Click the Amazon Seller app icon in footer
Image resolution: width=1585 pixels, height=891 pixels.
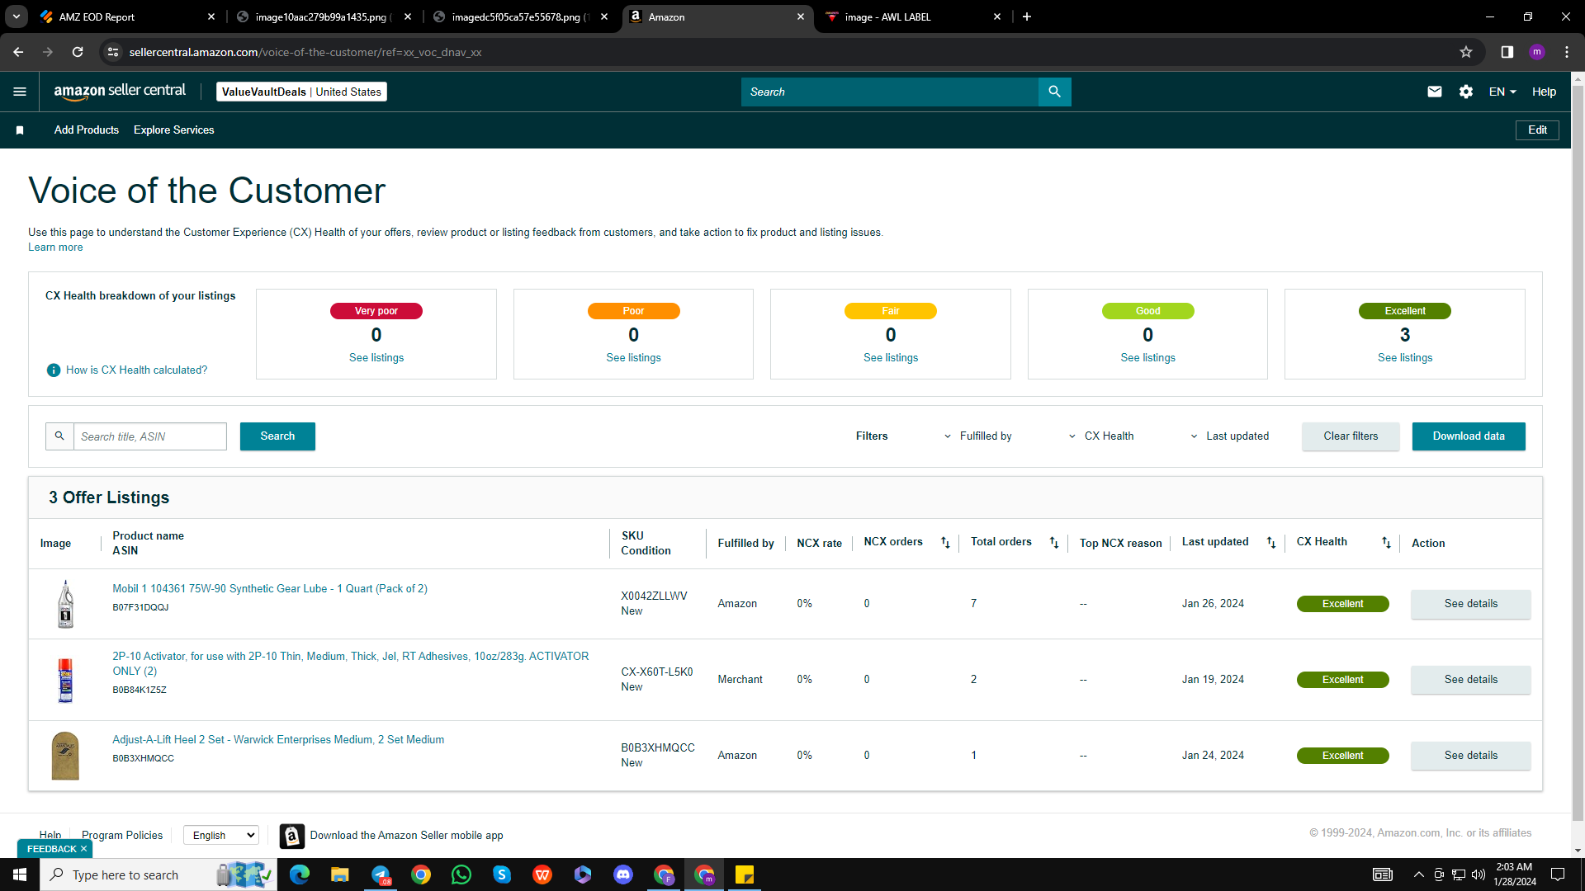point(291,836)
